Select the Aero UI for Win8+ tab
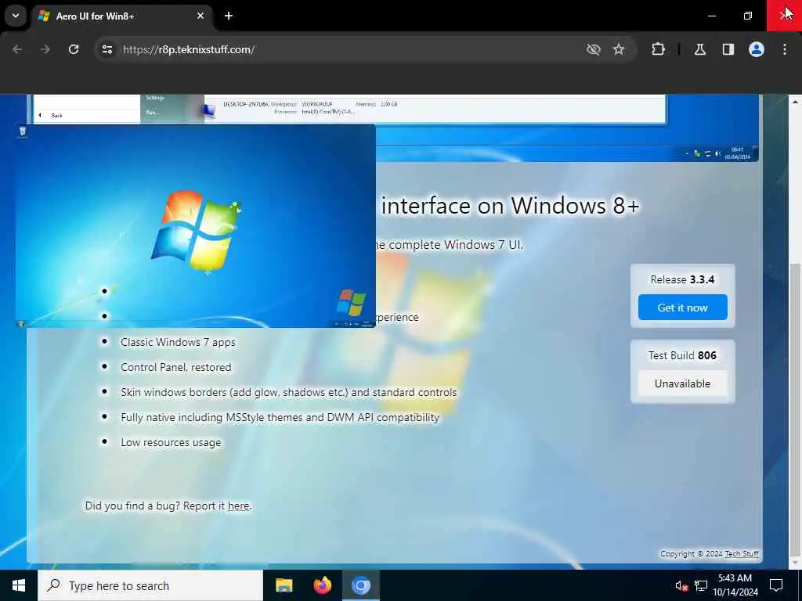 tap(121, 16)
